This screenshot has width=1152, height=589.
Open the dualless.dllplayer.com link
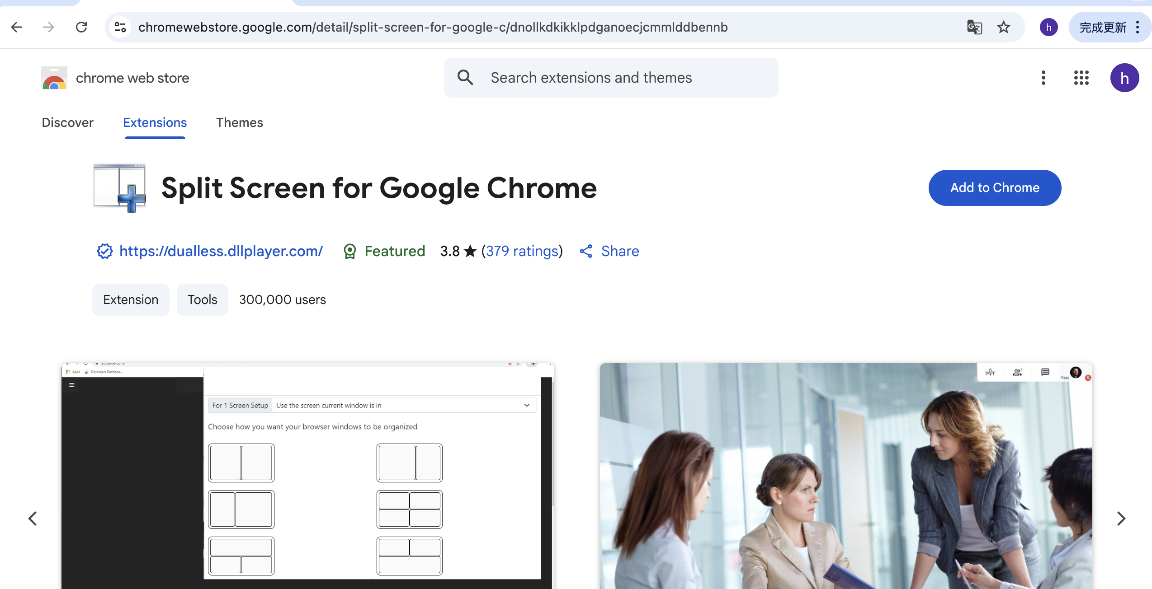click(221, 251)
